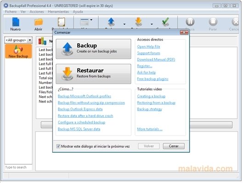Open Restoring from a backup tutorial
Screen dimensions: 243x183
pyautogui.click(x=156, y=103)
